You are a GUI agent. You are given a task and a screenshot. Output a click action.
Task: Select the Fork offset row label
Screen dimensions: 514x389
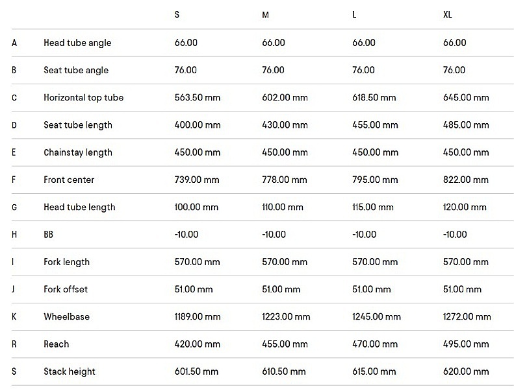(x=66, y=289)
